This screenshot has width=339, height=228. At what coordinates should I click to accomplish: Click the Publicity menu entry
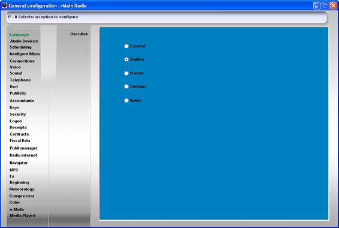pyautogui.click(x=18, y=93)
